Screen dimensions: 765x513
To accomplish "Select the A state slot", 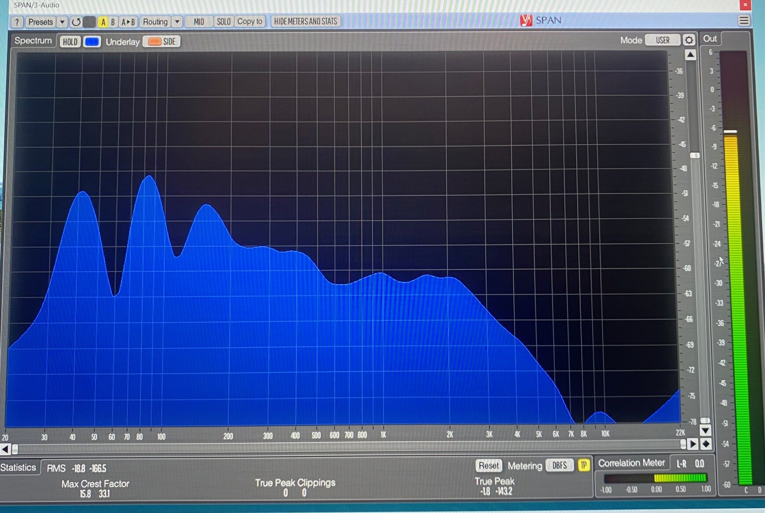I will [103, 22].
